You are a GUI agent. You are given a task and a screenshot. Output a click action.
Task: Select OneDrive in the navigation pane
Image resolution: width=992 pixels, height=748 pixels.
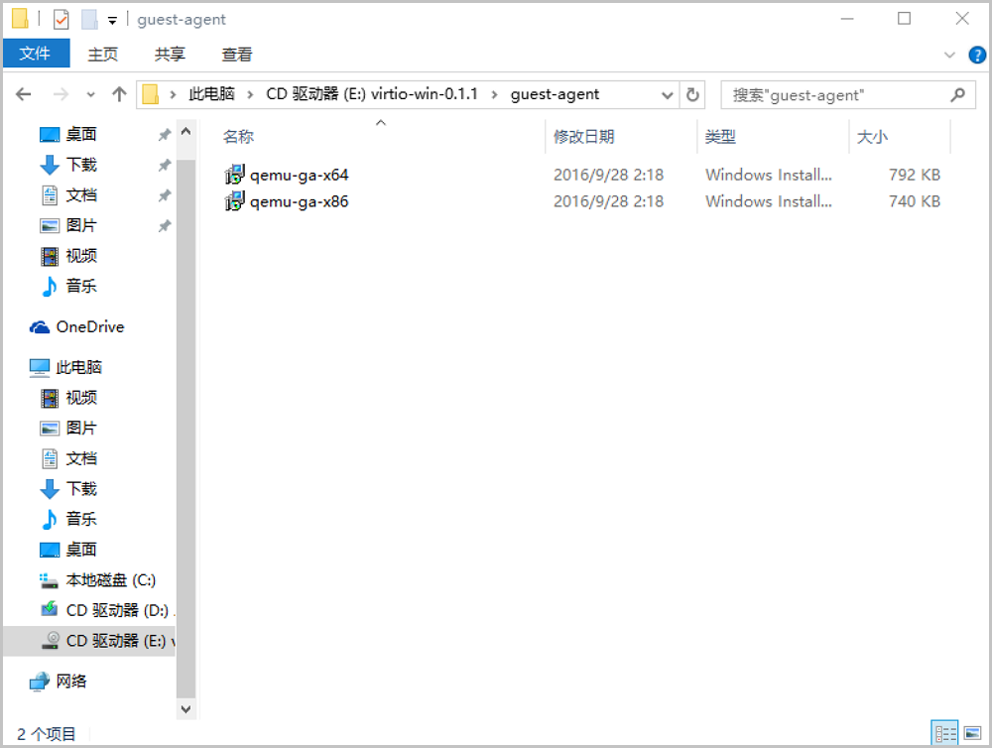[76, 326]
